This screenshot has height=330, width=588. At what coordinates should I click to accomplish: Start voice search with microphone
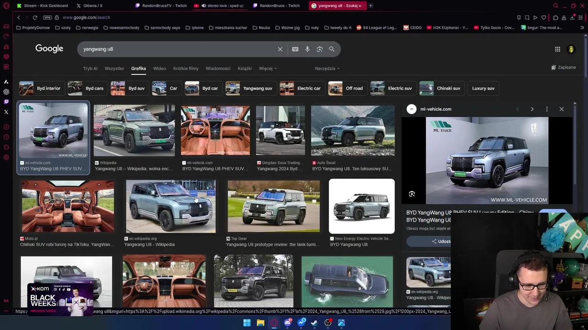(x=307, y=49)
